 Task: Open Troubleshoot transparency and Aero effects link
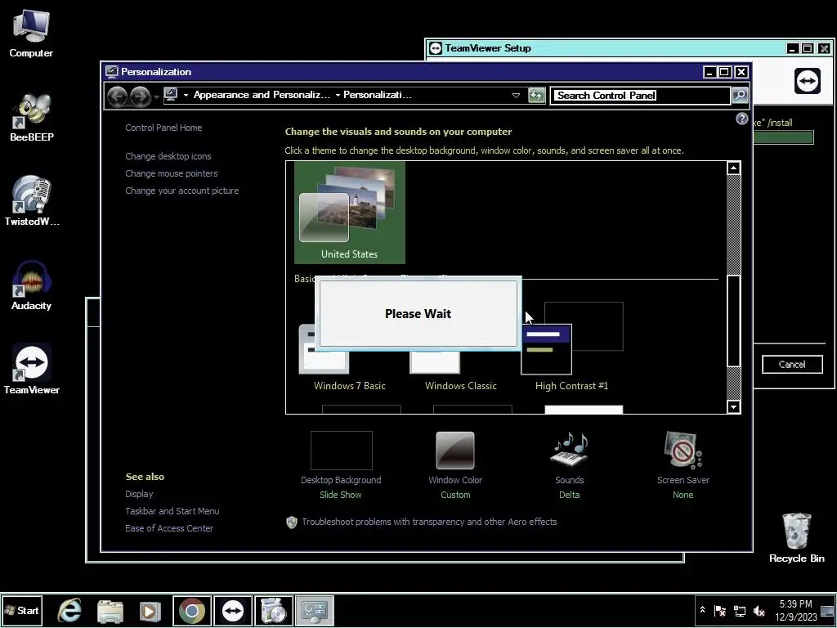tap(429, 522)
